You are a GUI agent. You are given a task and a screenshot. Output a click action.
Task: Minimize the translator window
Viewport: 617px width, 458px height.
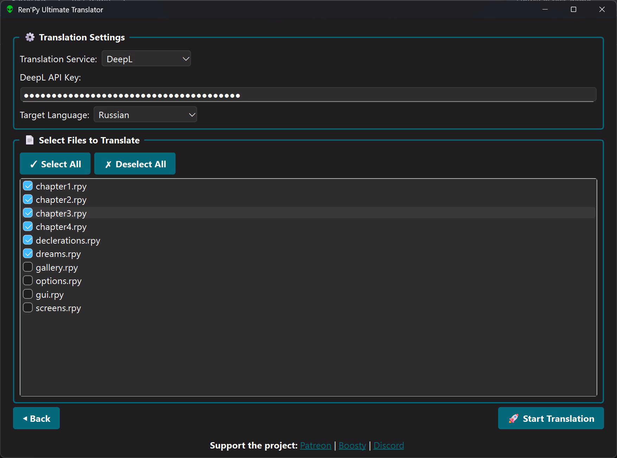tap(545, 9)
